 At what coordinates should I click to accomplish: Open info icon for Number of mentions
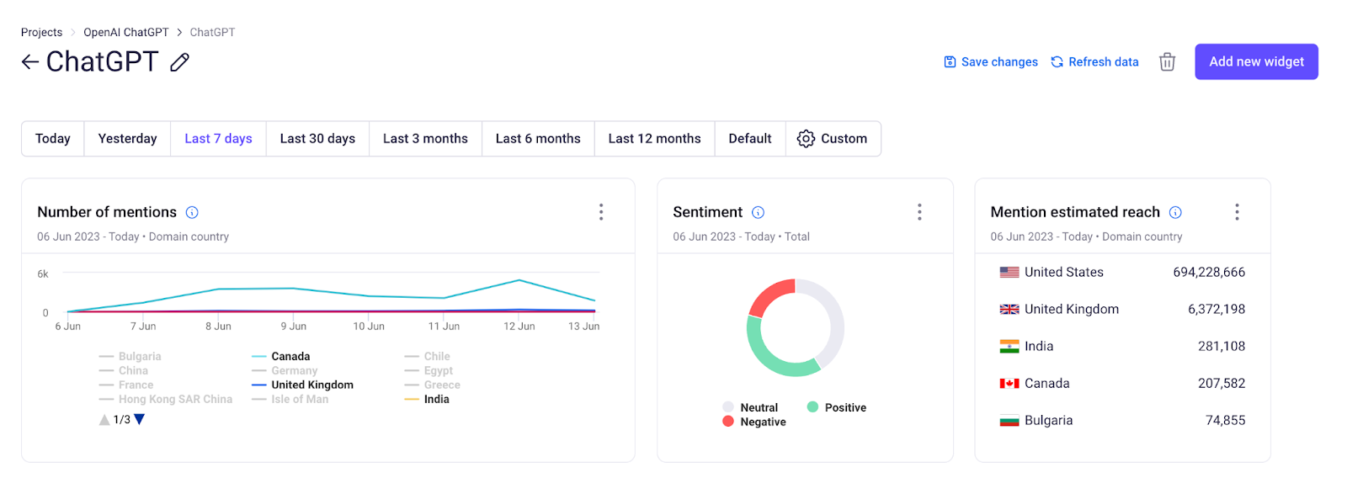coord(192,213)
